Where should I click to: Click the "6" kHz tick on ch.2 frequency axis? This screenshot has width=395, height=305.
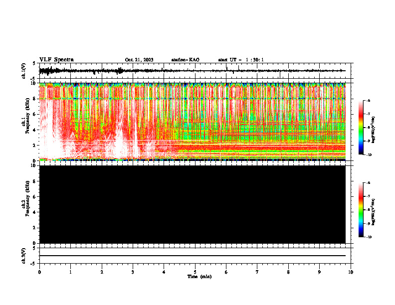[35, 197]
